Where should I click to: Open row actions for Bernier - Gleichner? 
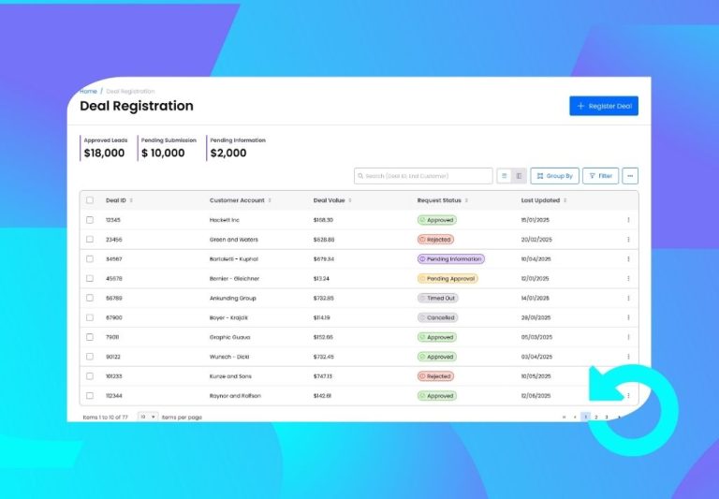(x=628, y=278)
